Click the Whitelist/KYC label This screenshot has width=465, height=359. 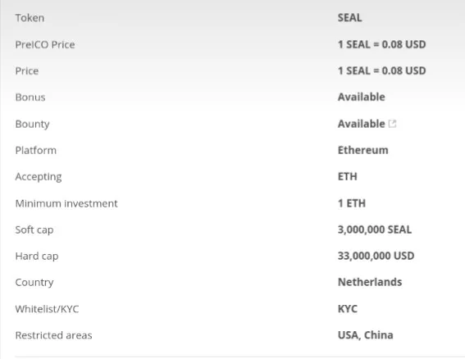47,309
